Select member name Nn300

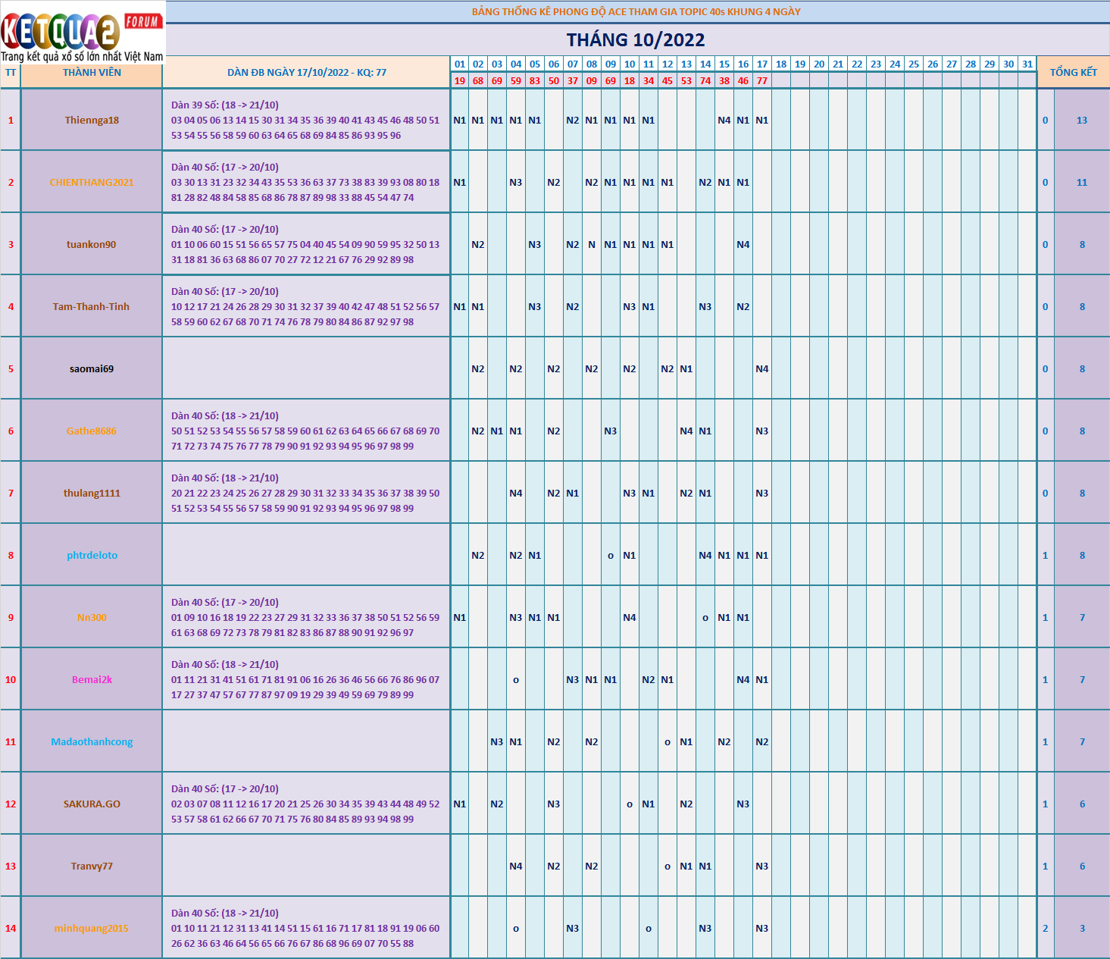pos(92,618)
